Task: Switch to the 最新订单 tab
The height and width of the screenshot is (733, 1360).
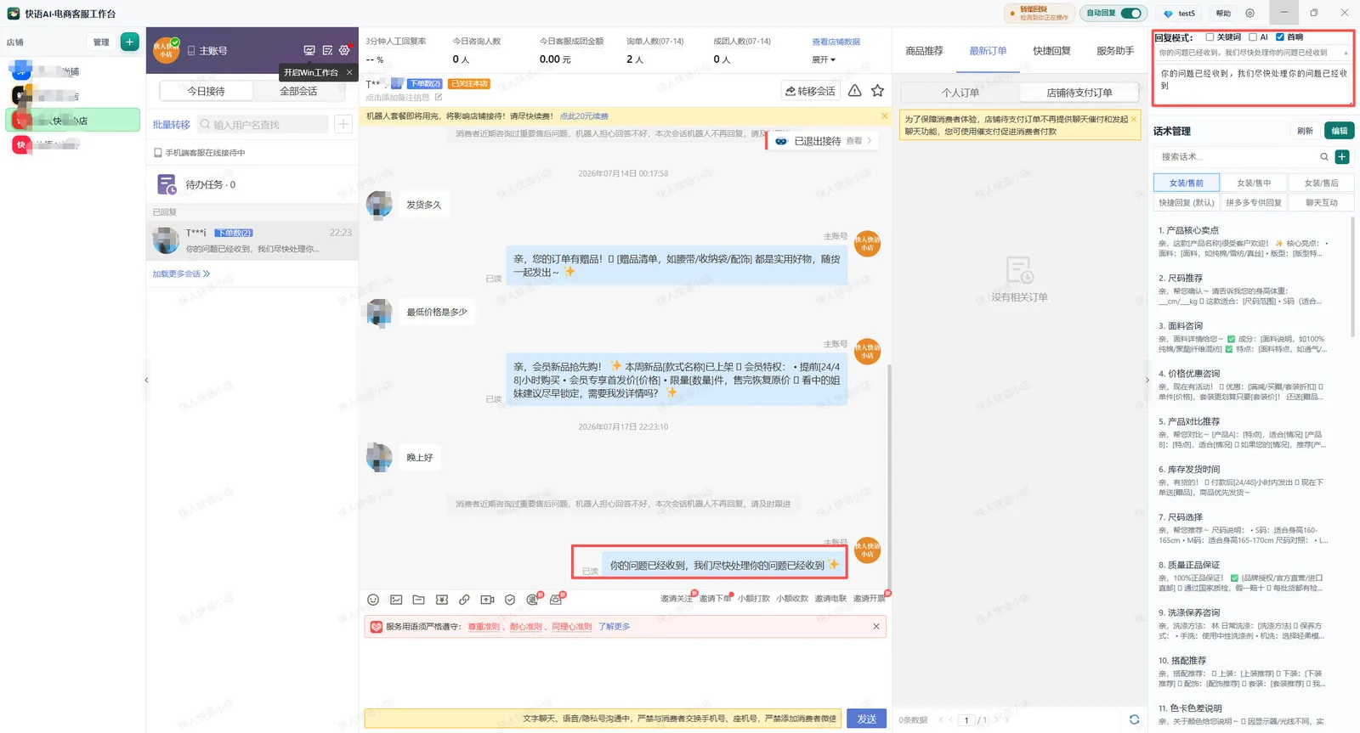Action: tap(988, 51)
